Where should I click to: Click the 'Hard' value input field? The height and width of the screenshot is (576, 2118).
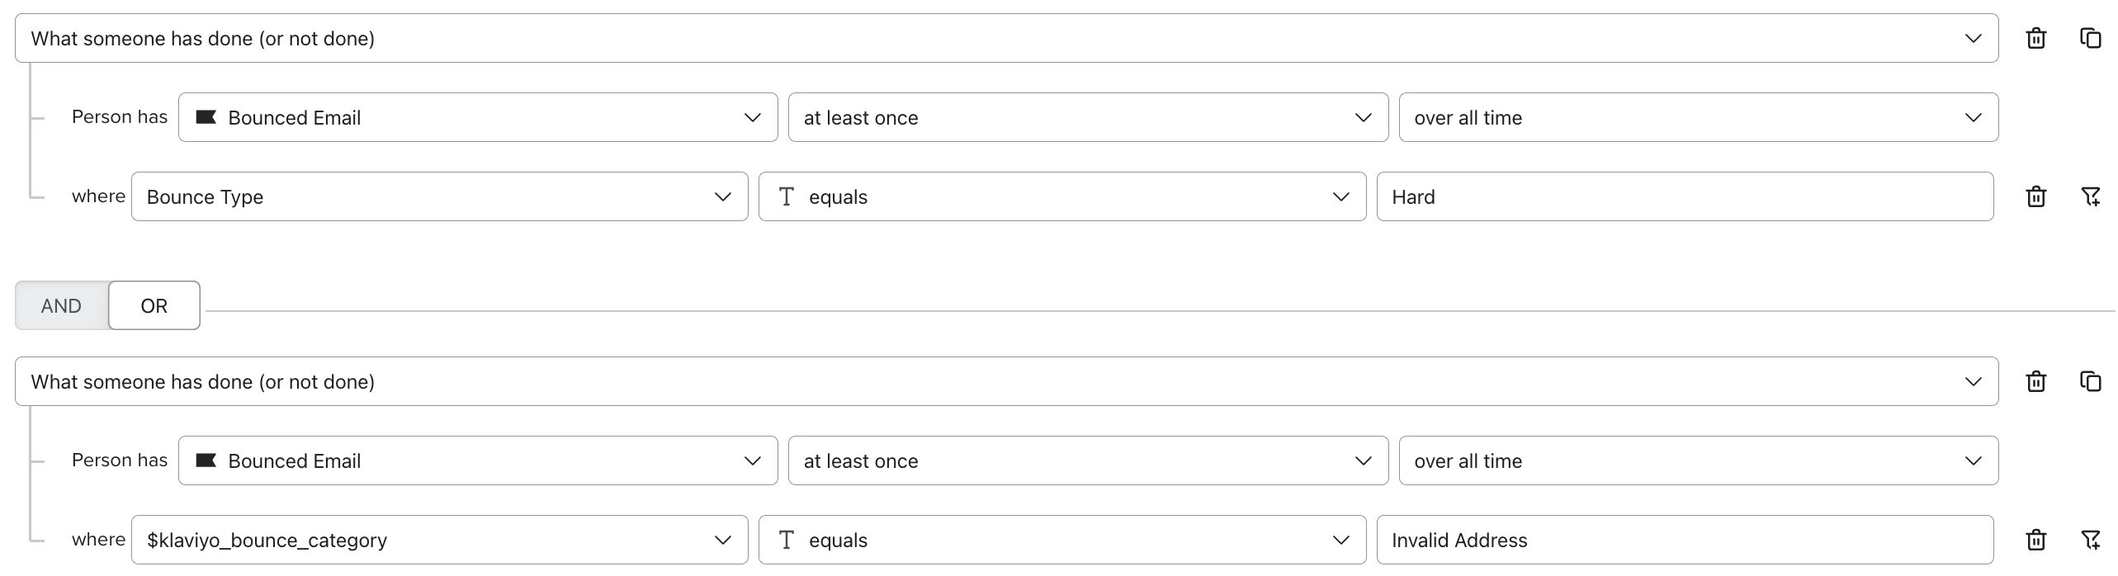click(x=1685, y=196)
